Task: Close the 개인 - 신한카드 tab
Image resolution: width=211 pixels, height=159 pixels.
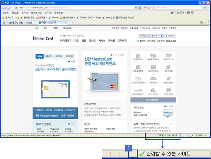Action: (66, 23)
